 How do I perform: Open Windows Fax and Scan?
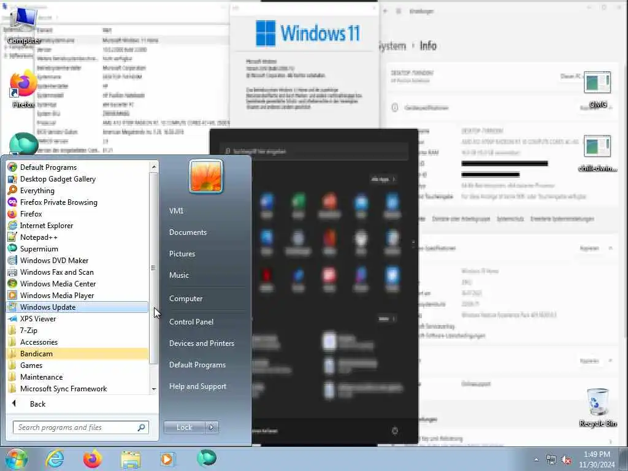pyautogui.click(x=77, y=272)
